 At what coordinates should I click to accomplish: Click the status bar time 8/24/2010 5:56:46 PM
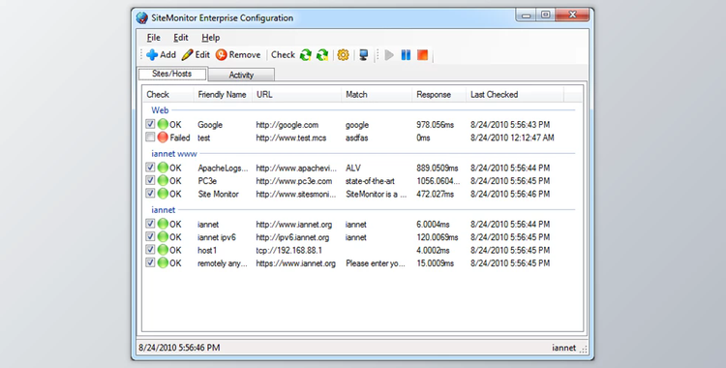pos(179,348)
